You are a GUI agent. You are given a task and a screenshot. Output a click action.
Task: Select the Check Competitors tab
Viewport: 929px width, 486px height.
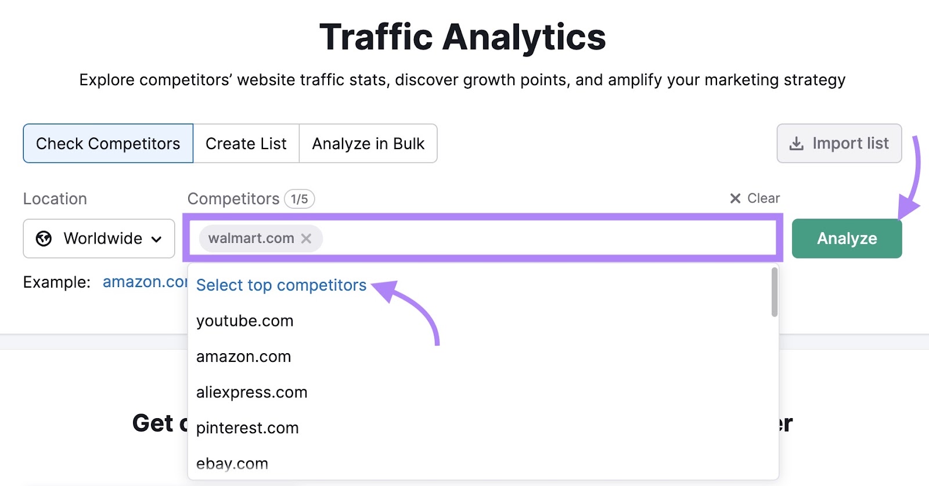[107, 143]
